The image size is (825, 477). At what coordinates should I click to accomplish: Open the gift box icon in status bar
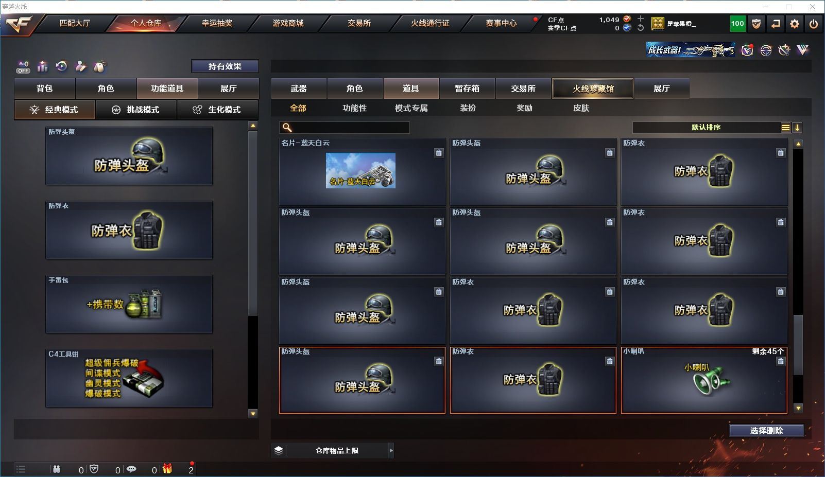pos(167,469)
